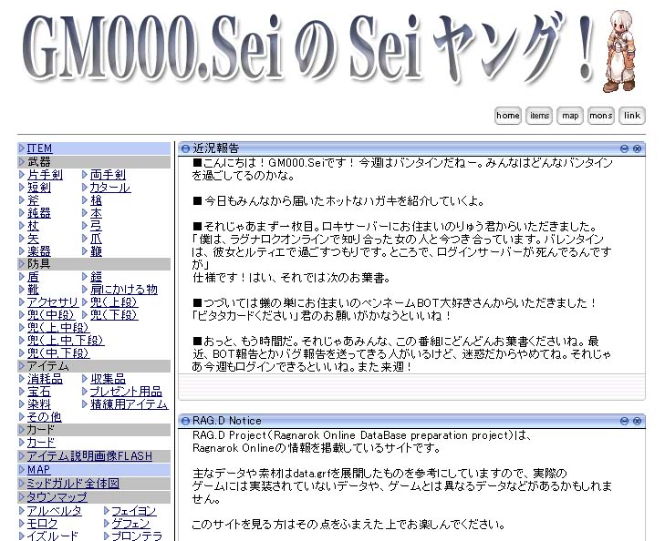Viewport: 665px width, 541px height.
Task: Collapse the RAG.D Notice panel left circle icon
Action: coord(185,421)
